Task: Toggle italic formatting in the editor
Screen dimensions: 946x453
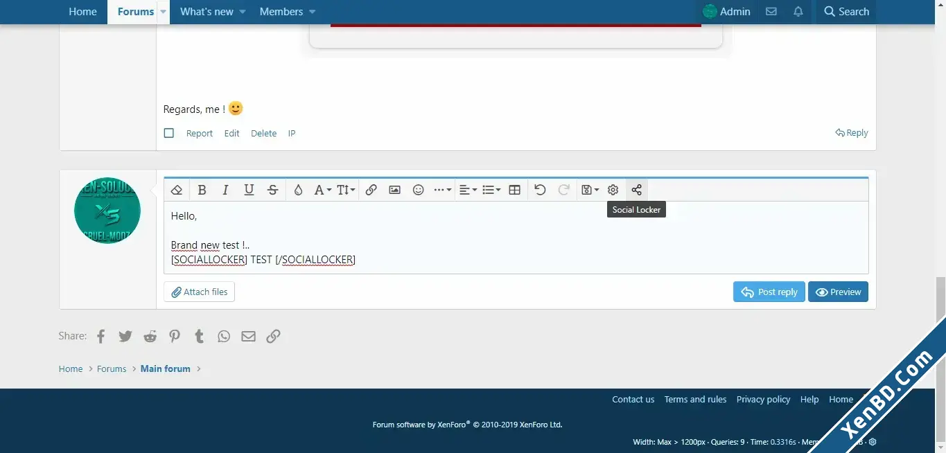Action: (225, 190)
